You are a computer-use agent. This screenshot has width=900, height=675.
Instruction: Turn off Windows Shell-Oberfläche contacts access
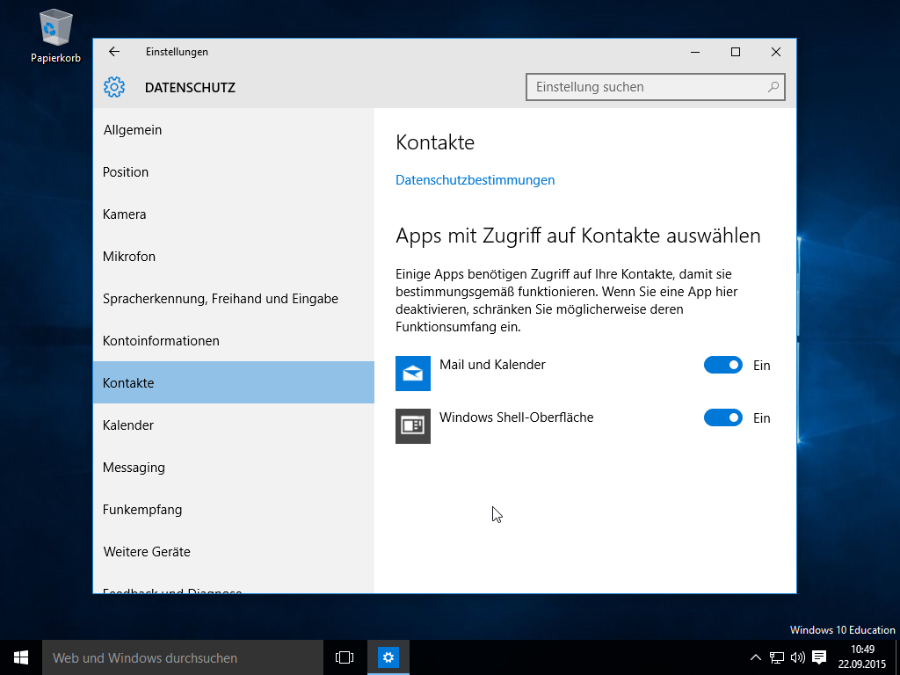(x=722, y=417)
